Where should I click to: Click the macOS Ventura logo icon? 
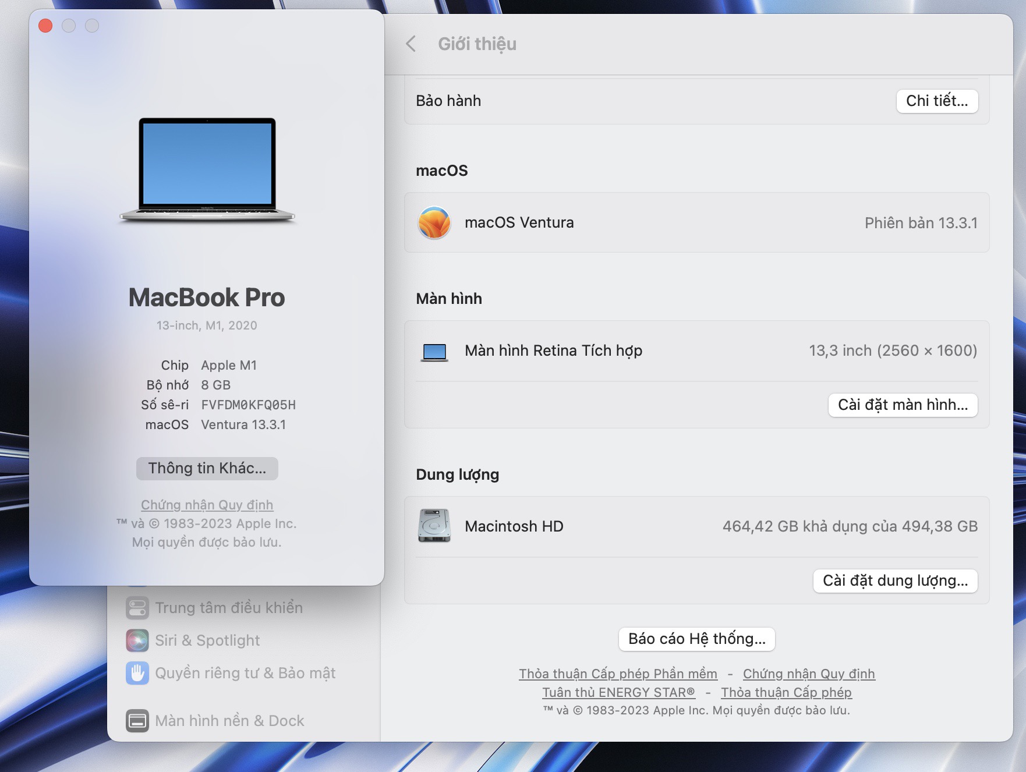coord(434,222)
